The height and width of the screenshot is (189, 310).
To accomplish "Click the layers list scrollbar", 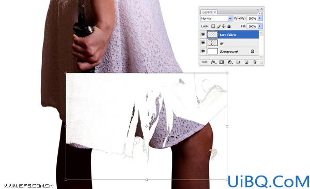I will tap(261, 45).
